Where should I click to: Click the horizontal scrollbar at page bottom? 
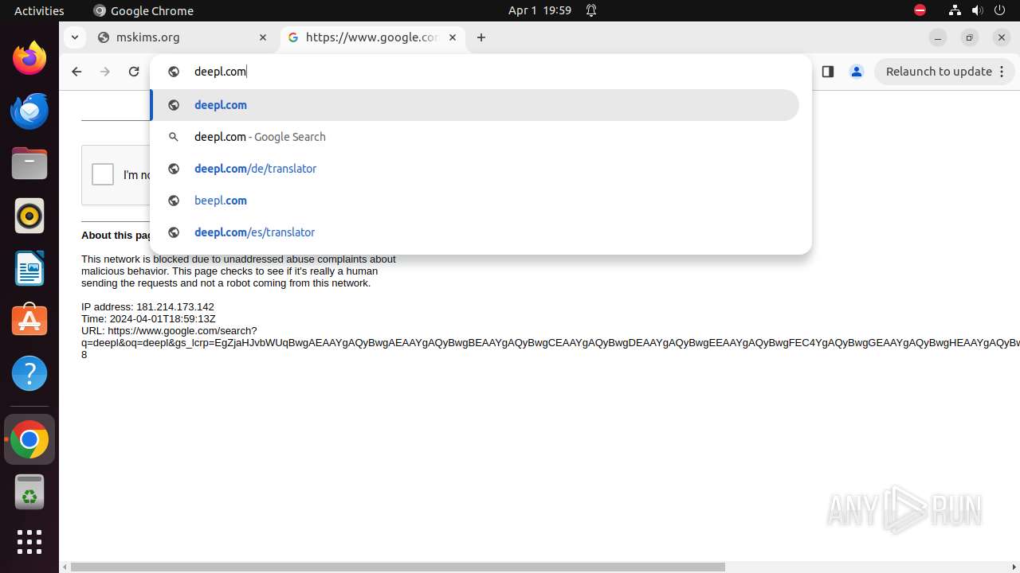[x=398, y=567]
